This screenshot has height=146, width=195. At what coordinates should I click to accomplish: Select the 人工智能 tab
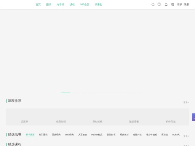82,135
